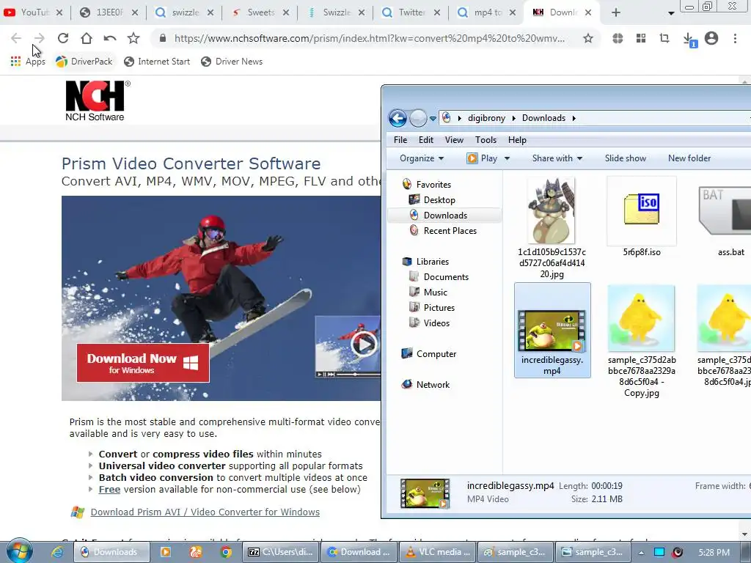Switch to the YouTube browser tab
Image resolution: width=751 pixels, height=563 pixels.
point(32,12)
